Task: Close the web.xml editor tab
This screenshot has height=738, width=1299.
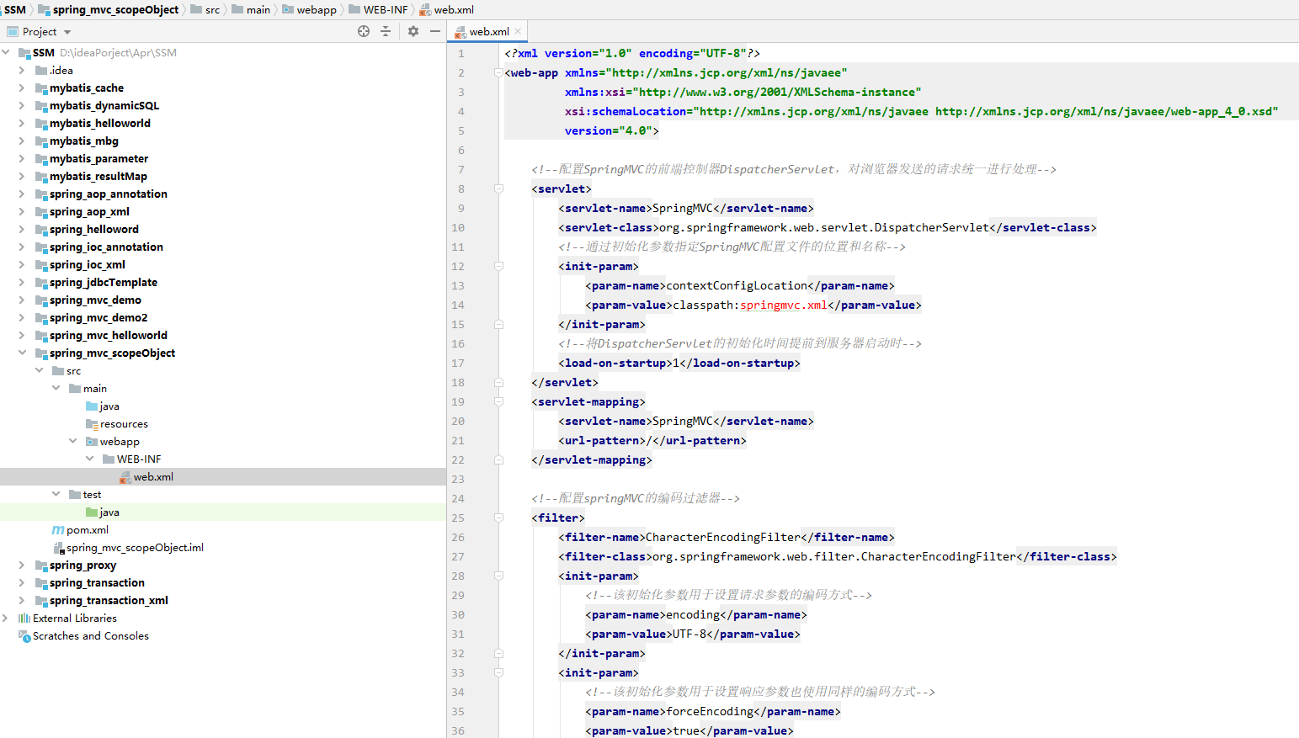Action: point(518,31)
